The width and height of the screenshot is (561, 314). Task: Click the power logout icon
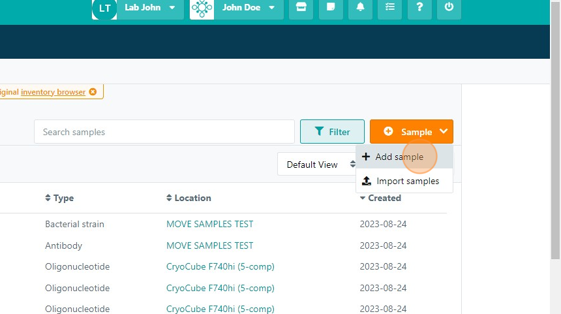pyautogui.click(x=449, y=7)
